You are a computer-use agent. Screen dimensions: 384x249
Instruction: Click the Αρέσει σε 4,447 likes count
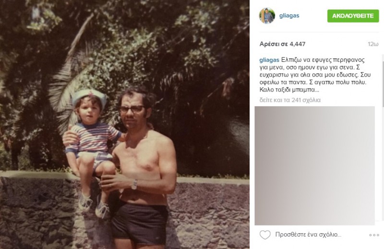282,44
